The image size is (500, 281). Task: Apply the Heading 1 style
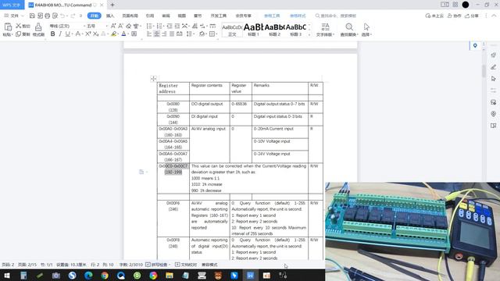[x=253, y=30]
